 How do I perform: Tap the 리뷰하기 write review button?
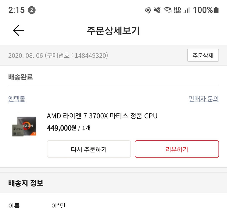click(177, 149)
